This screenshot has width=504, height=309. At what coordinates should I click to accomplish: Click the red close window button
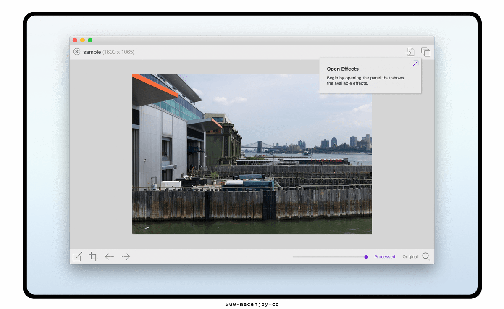[x=75, y=40]
